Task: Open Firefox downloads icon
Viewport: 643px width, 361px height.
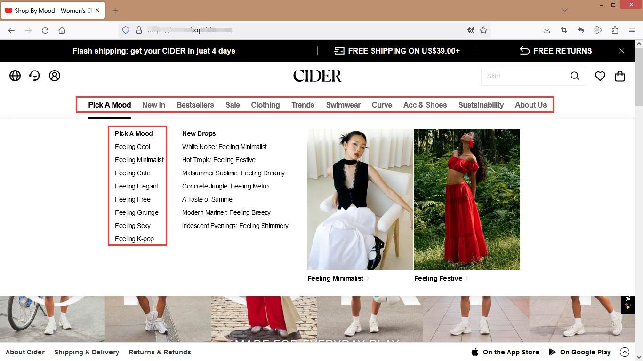Action: click(547, 30)
